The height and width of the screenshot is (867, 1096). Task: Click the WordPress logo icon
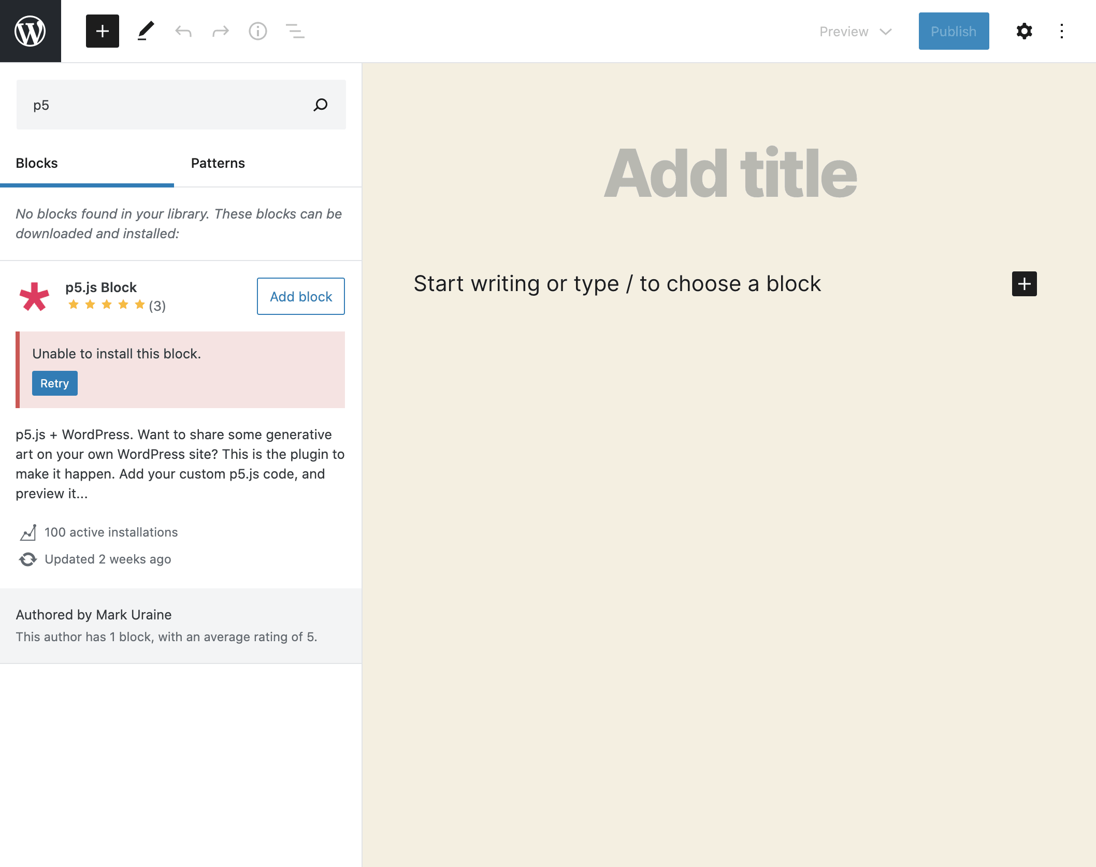click(30, 31)
